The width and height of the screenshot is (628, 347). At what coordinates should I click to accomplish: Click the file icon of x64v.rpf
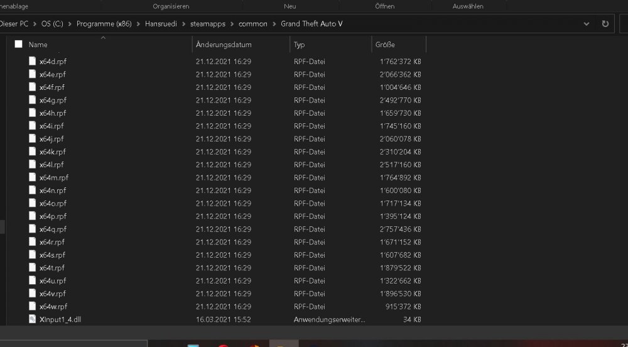pos(33,294)
